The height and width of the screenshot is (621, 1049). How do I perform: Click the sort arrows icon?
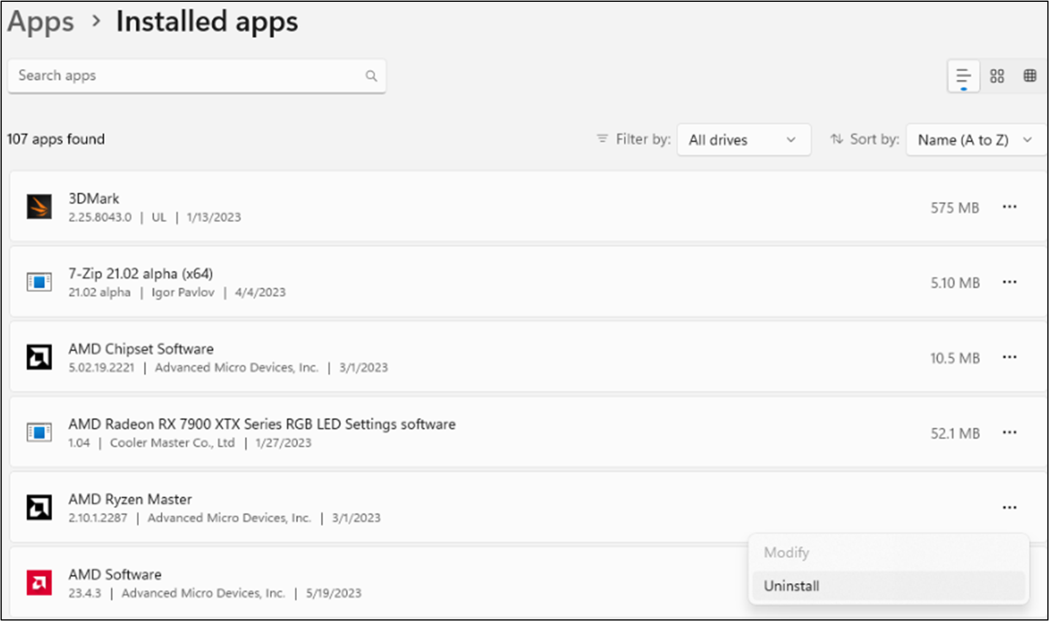[x=837, y=139]
